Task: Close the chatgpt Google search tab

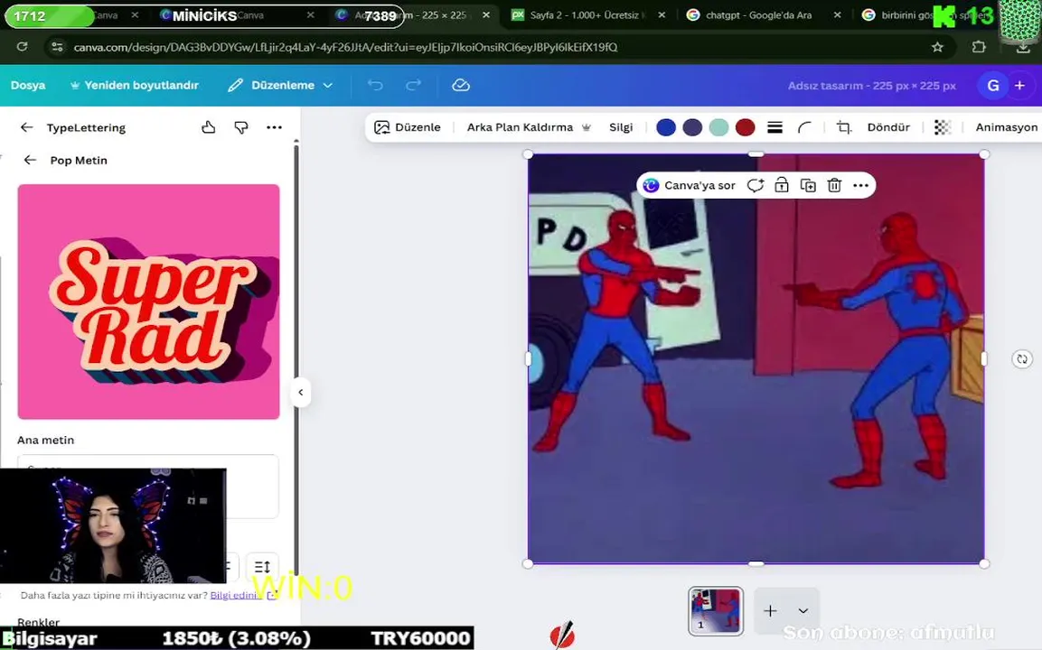Action: point(838,14)
